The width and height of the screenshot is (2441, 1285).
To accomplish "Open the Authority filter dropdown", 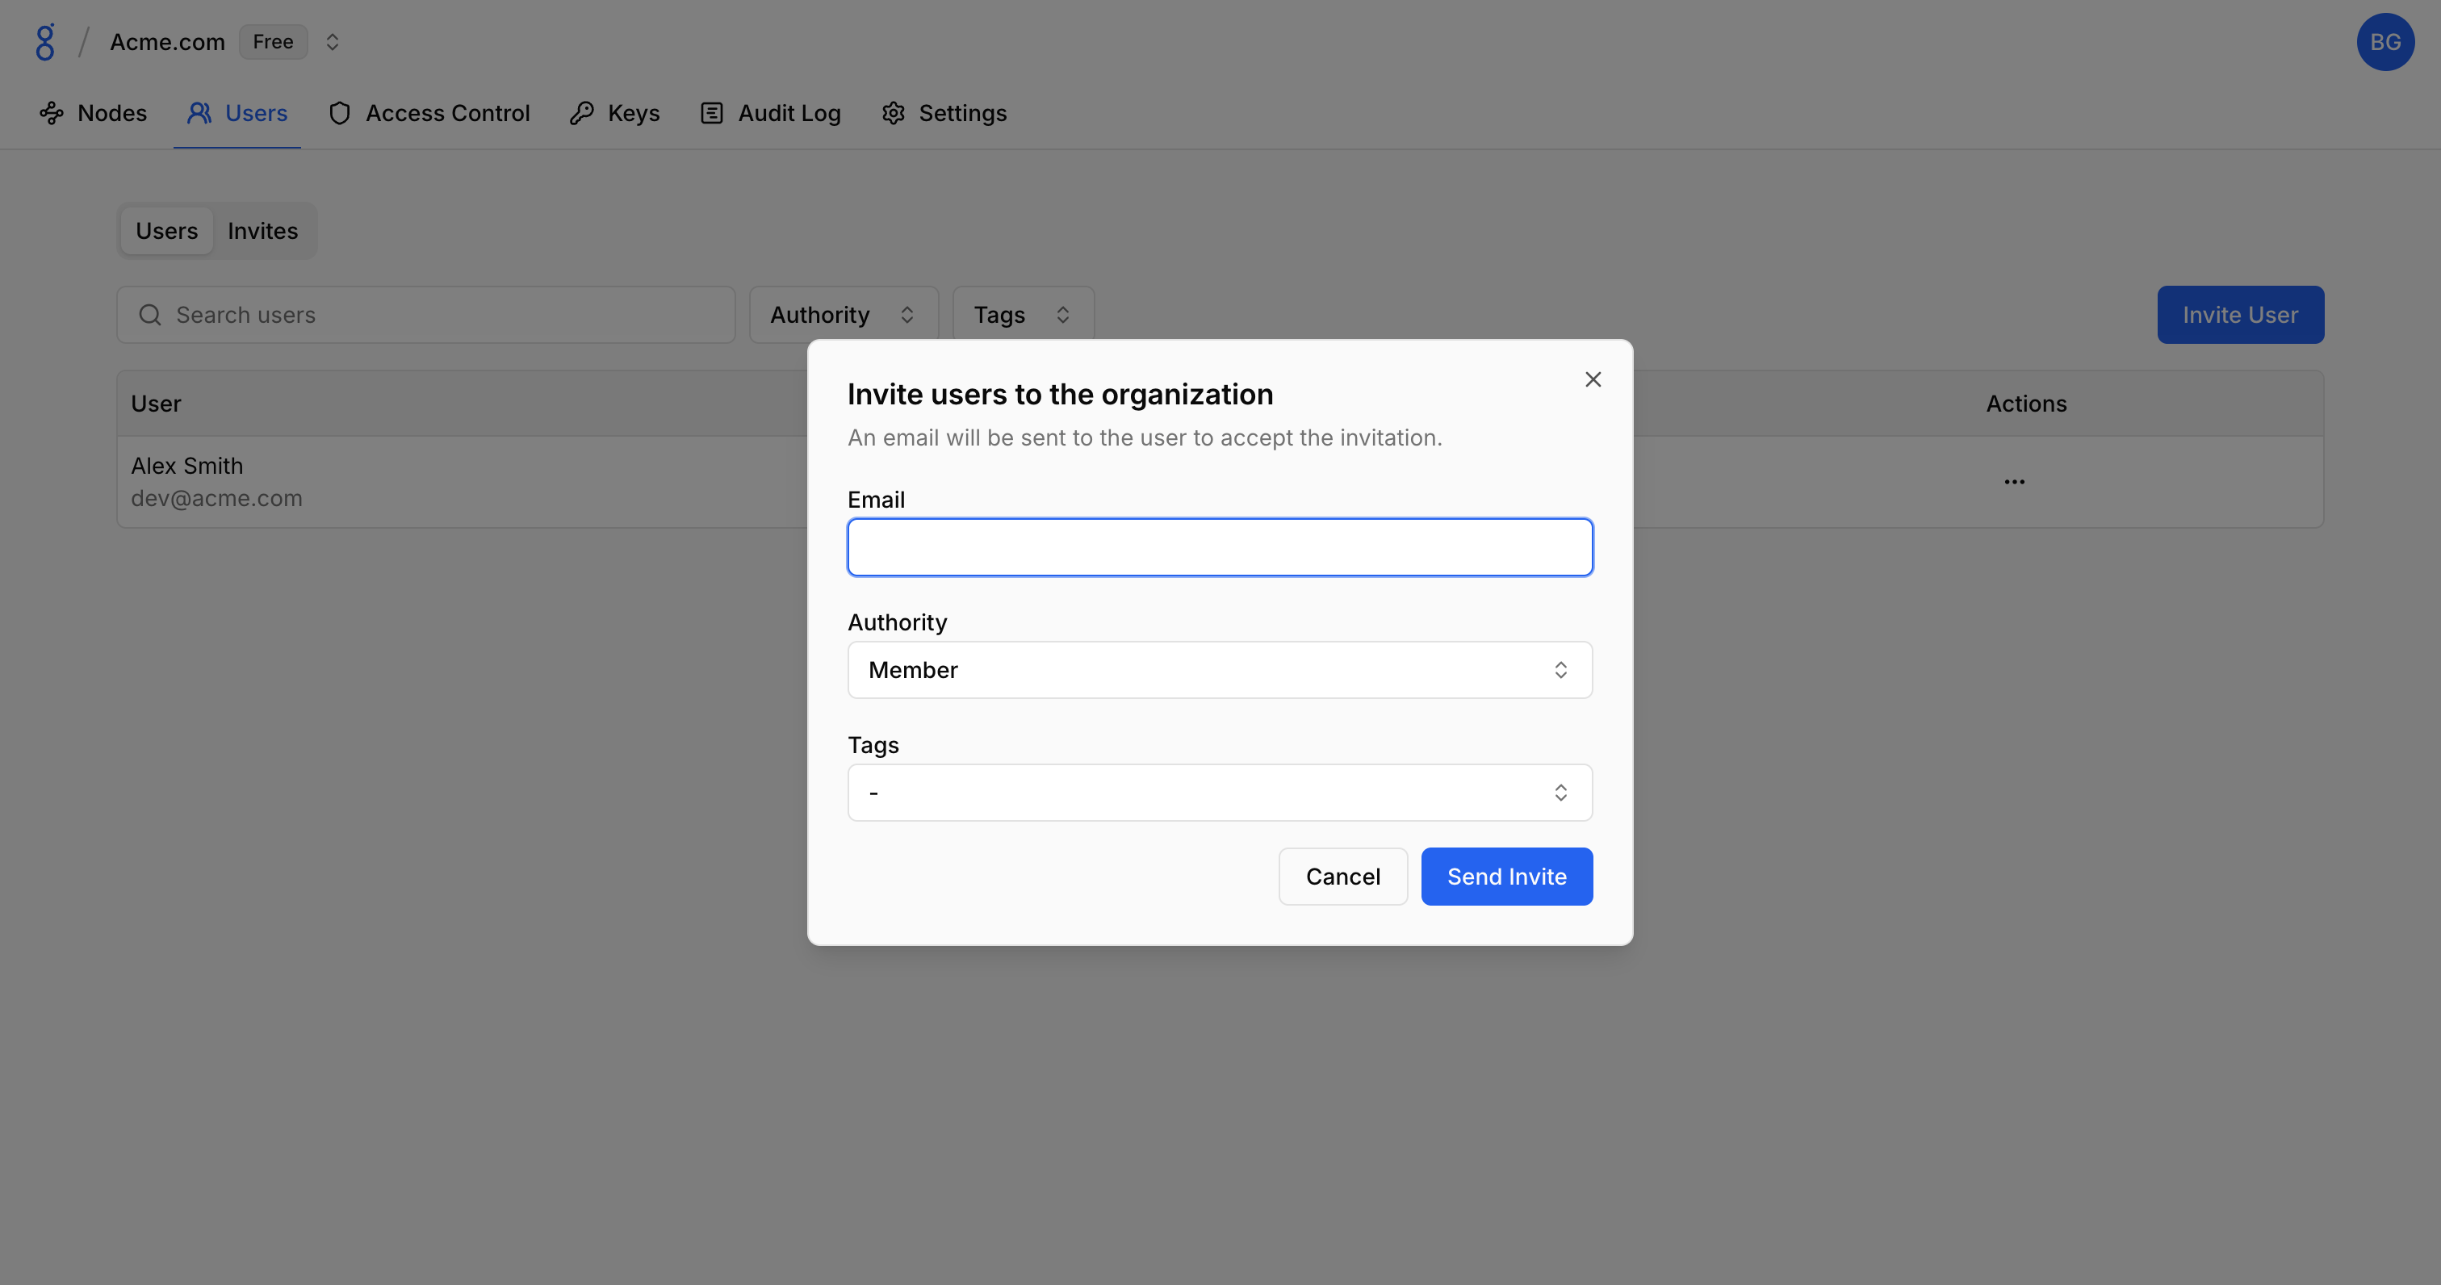I will (843, 315).
